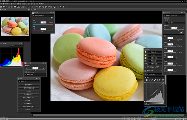Viewport: 187px width, 120px height.
Task: Open the latest Picture Control system dropdown
Action: [x=174, y=15]
